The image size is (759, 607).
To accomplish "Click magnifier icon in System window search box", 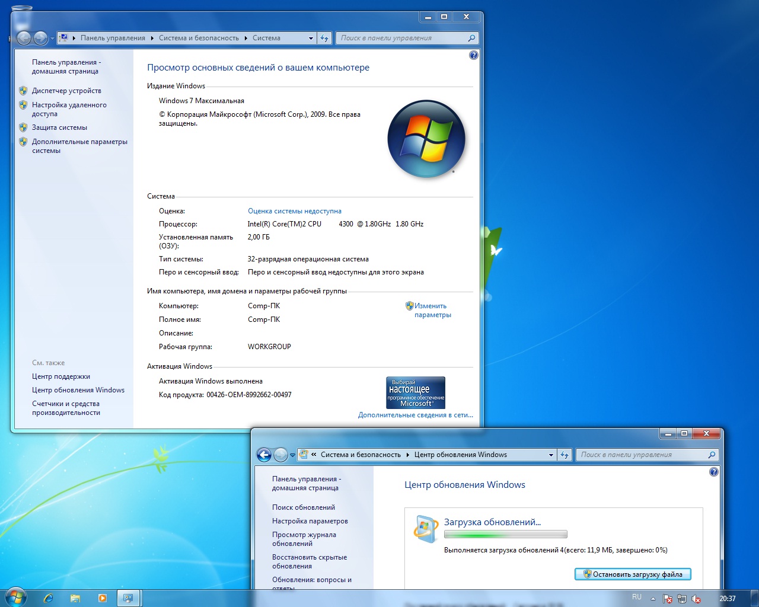I will 471,38.
